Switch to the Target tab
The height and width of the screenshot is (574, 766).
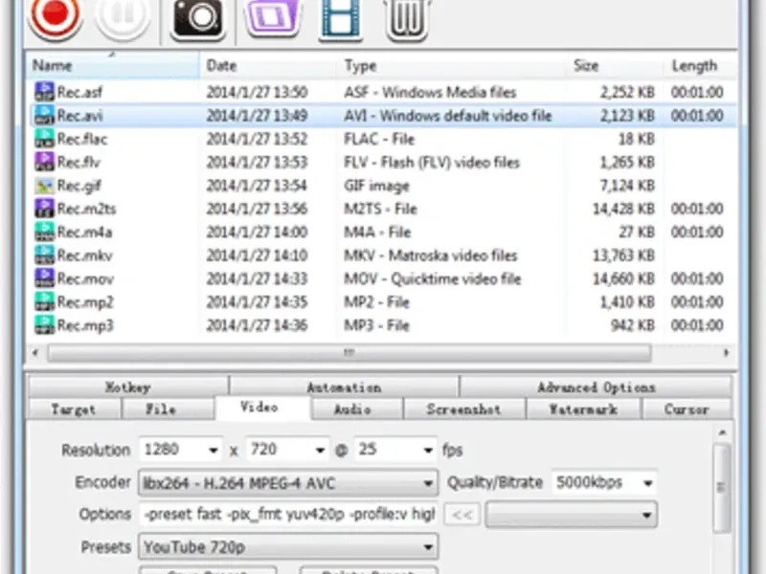click(74, 409)
